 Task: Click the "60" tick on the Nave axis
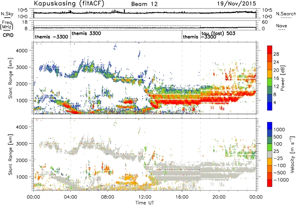pyautogui.click(x=265, y=22)
